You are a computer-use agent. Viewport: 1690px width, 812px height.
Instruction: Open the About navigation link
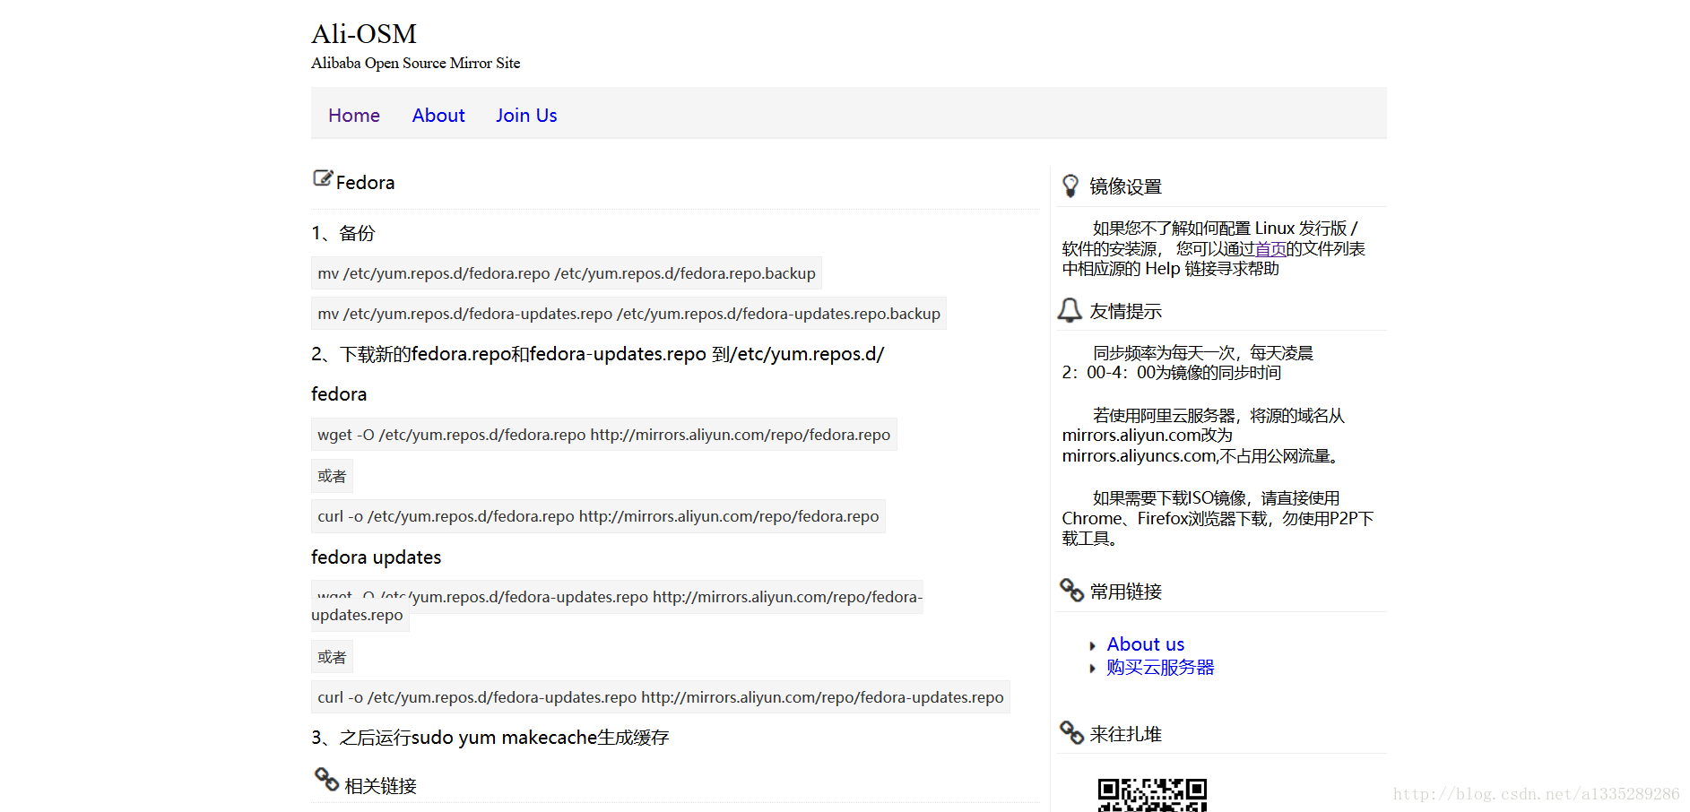click(x=438, y=116)
